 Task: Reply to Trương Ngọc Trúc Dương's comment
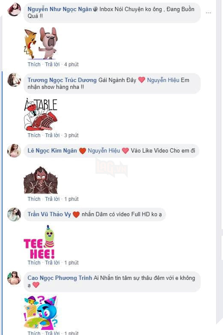[52, 135]
